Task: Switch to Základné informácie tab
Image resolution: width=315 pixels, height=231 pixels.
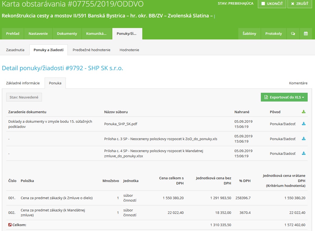Action: (23, 83)
